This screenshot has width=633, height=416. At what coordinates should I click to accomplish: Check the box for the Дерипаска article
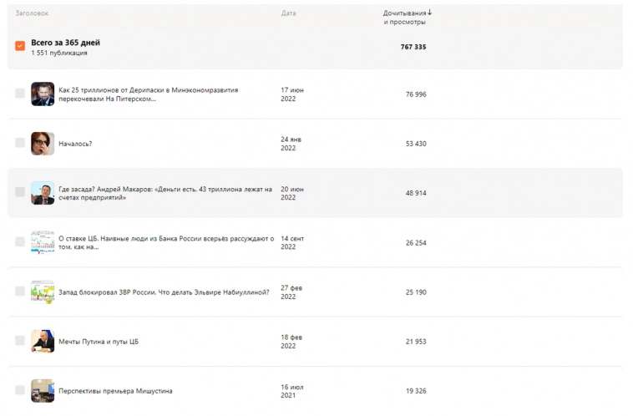pos(20,94)
